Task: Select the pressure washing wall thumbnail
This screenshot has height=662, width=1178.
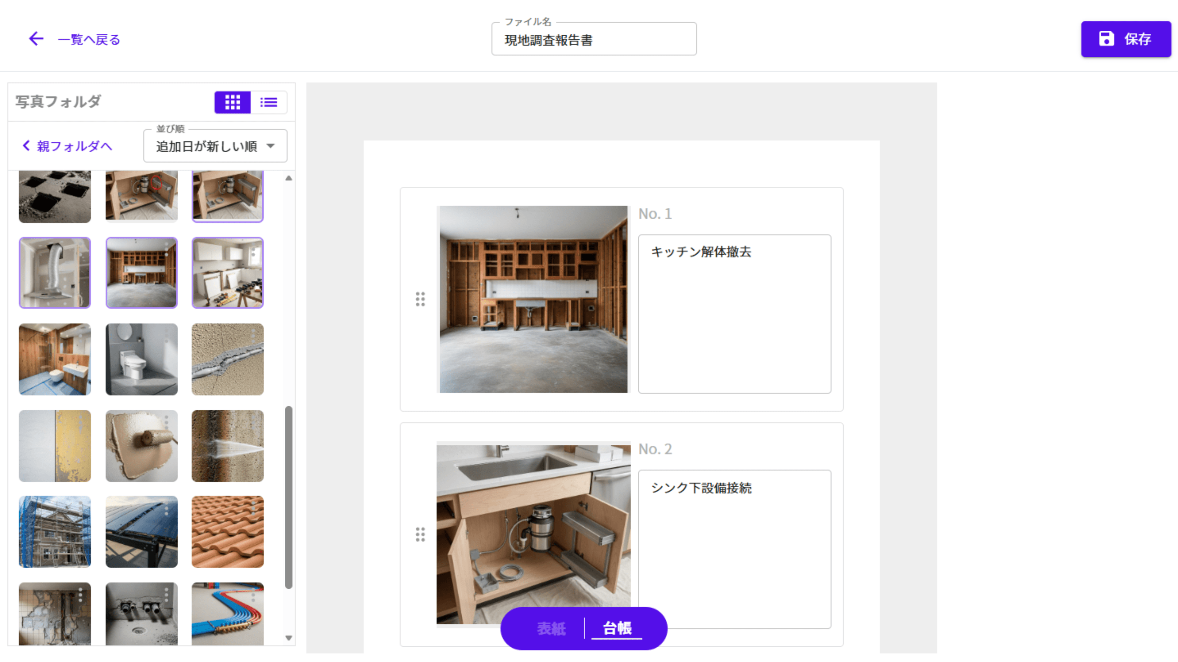Action: click(228, 446)
